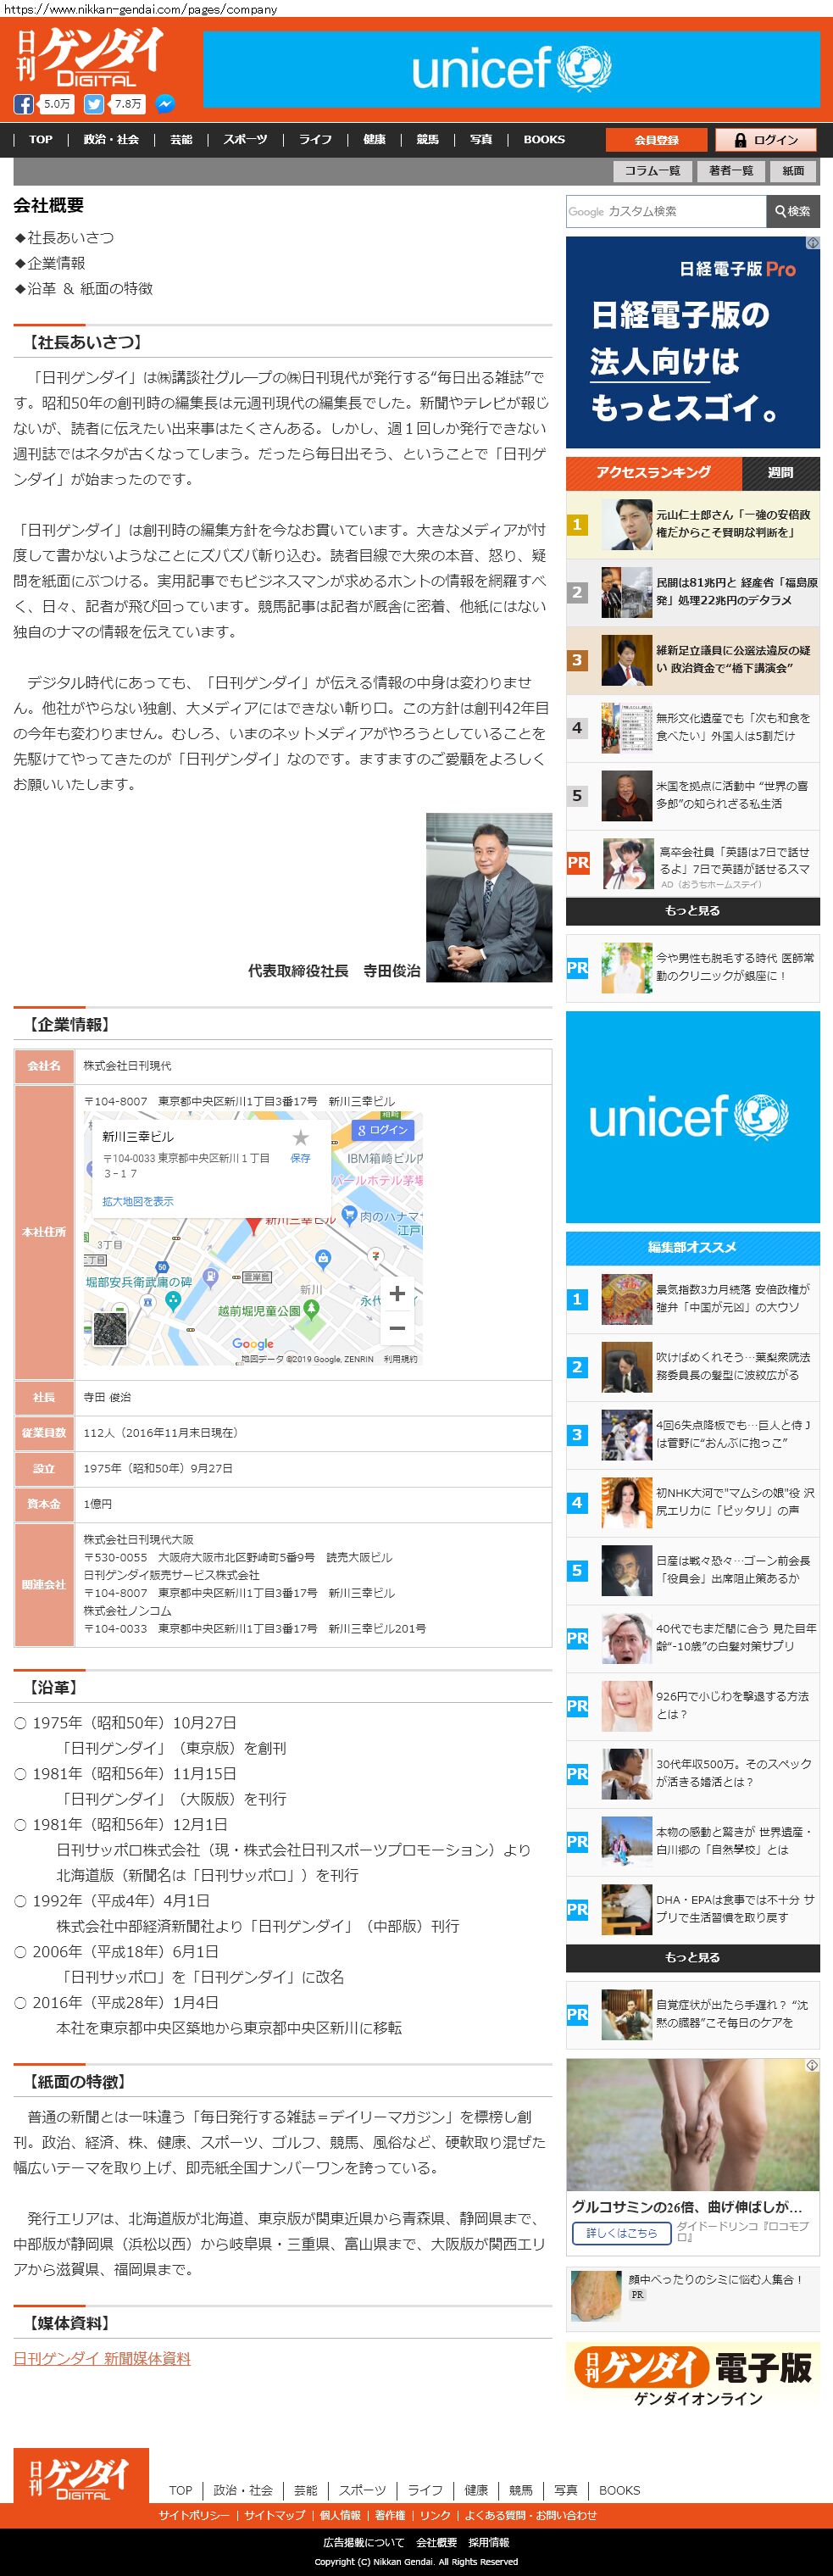Click the 会員登録 register button
The width and height of the screenshot is (833, 2576).
[656, 140]
